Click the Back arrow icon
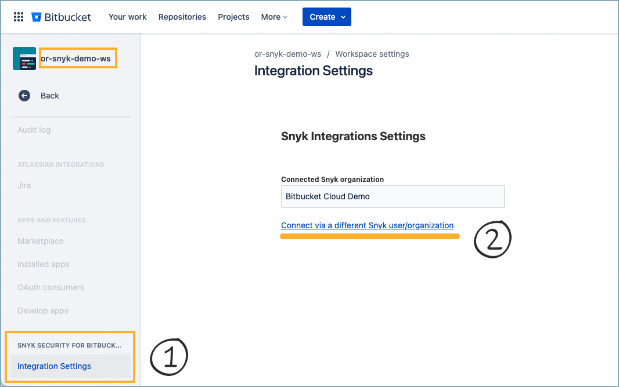Viewport: 619px width, 387px height. click(x=24, y=96)
